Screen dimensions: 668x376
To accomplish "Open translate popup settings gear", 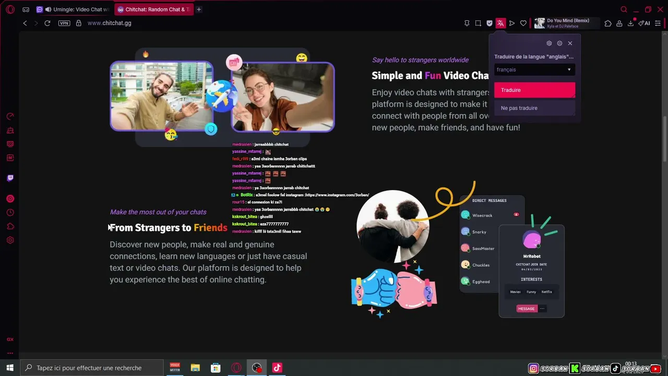I will [x=549, y=43].
